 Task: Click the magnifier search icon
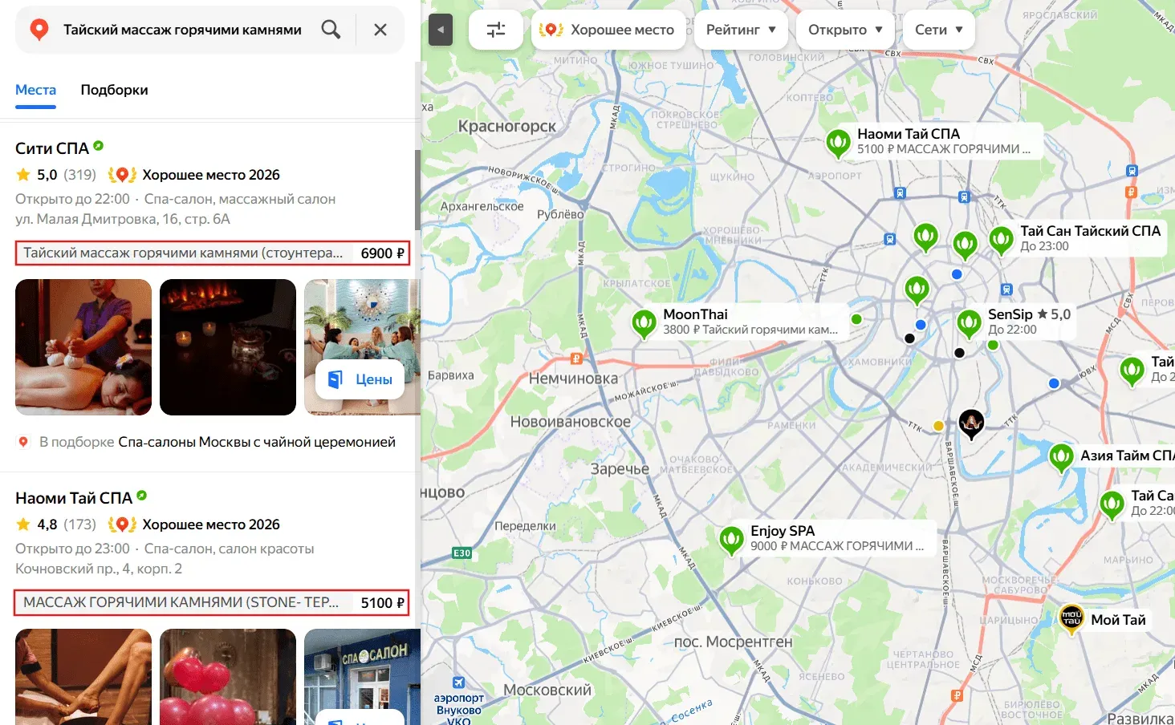click(331, 30)
